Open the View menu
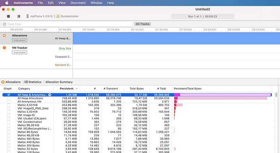This screenshot has width=280, height=153. coord(62,3)
